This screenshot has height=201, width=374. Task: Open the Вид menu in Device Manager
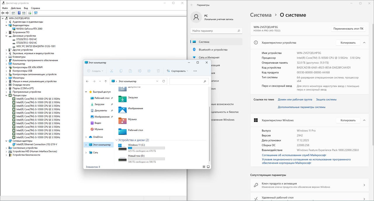click(26, 8)
